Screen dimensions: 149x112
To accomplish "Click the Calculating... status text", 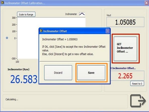I will point(12,99).
